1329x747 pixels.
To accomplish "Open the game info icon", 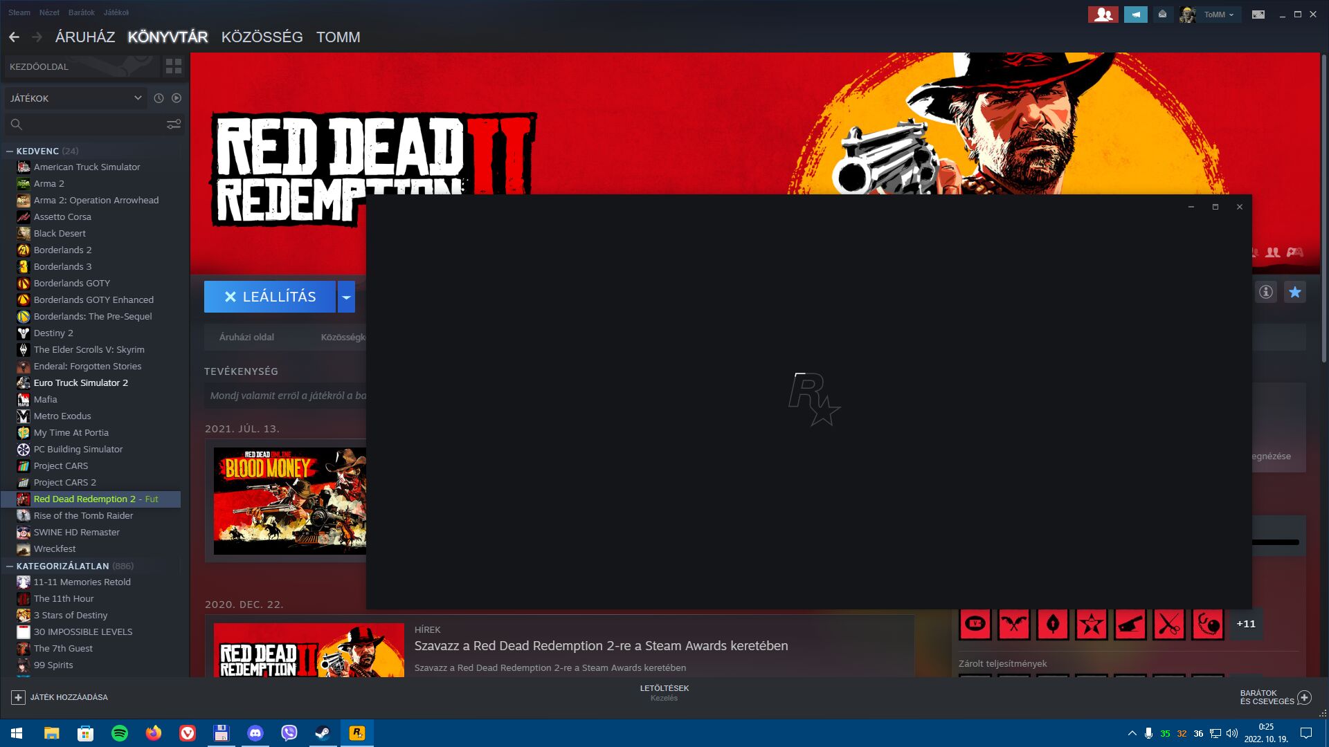I will pos(1265,292).
